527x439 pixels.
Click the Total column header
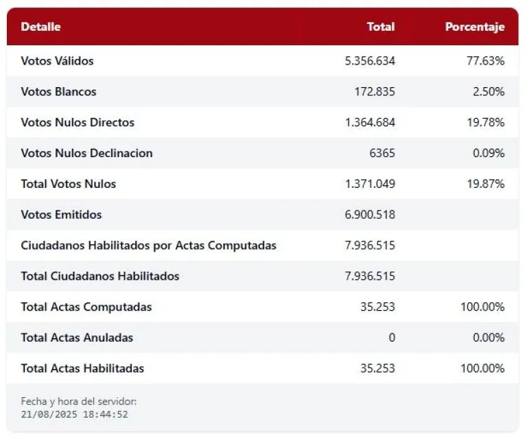380,27
